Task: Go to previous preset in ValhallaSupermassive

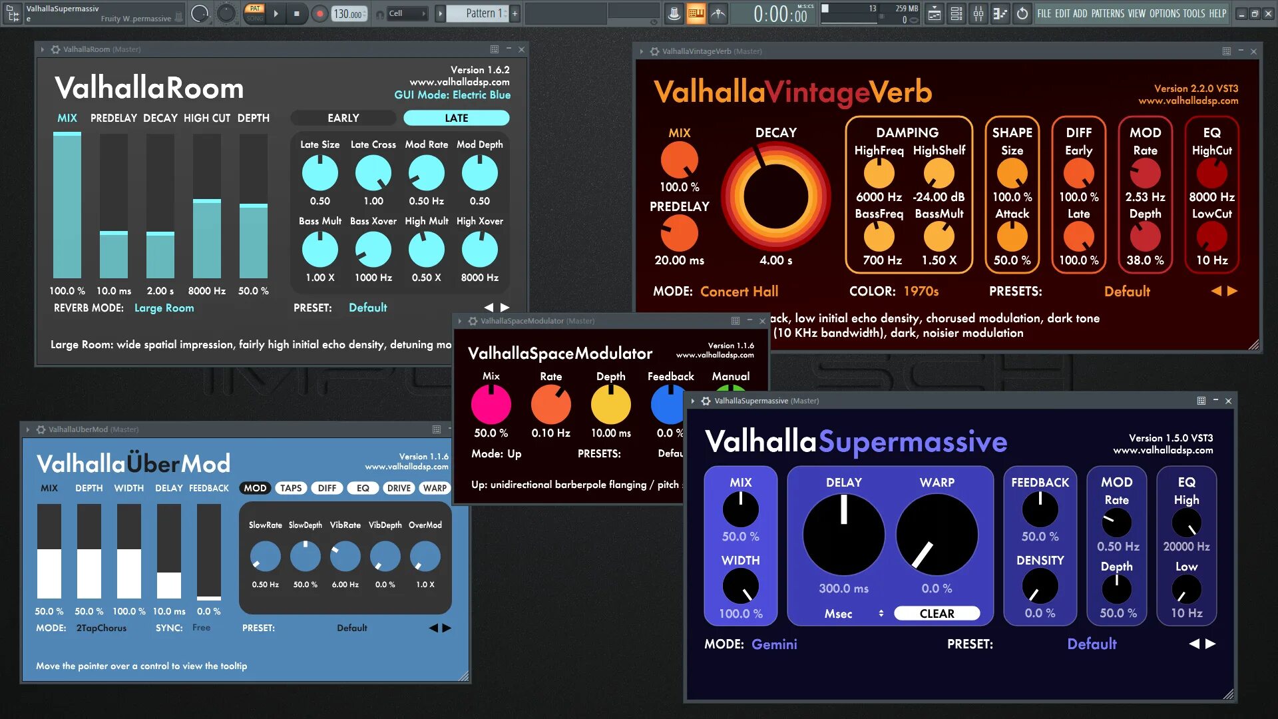Action: (1194, 644)
